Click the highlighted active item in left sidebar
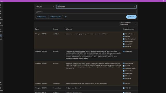Screen dimensions: 166x93 [x=1, y=37]
